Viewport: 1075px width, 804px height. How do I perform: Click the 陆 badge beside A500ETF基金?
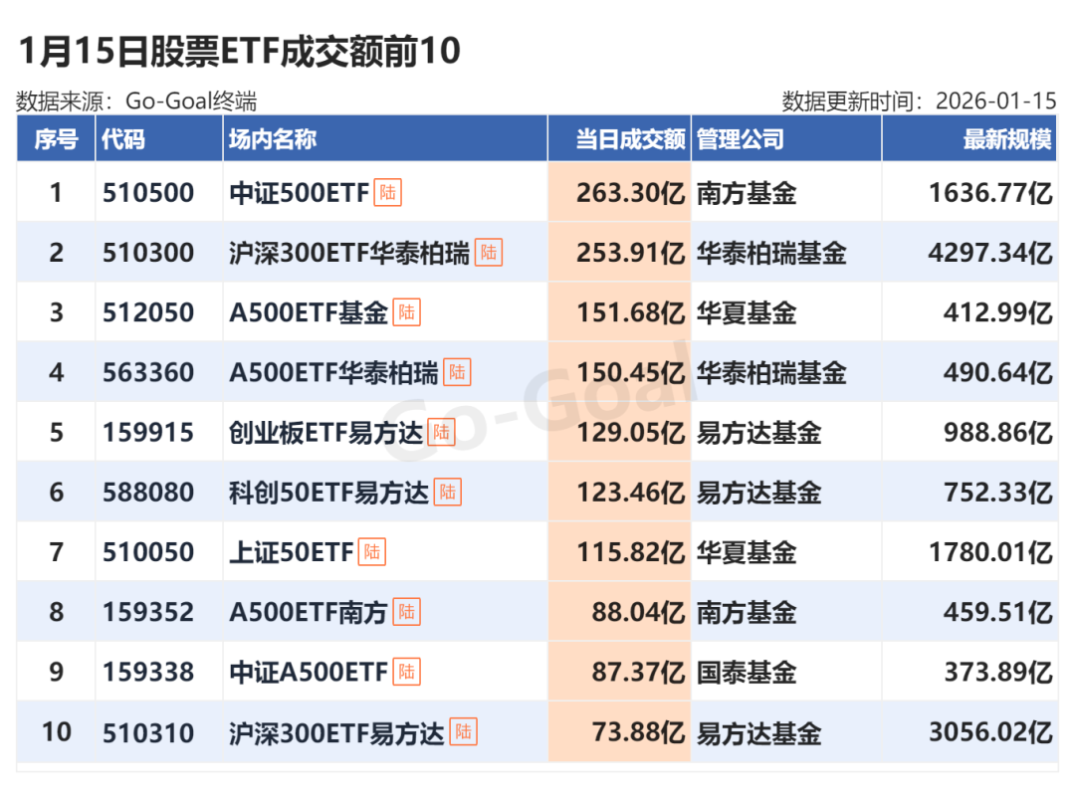[406, 312]
